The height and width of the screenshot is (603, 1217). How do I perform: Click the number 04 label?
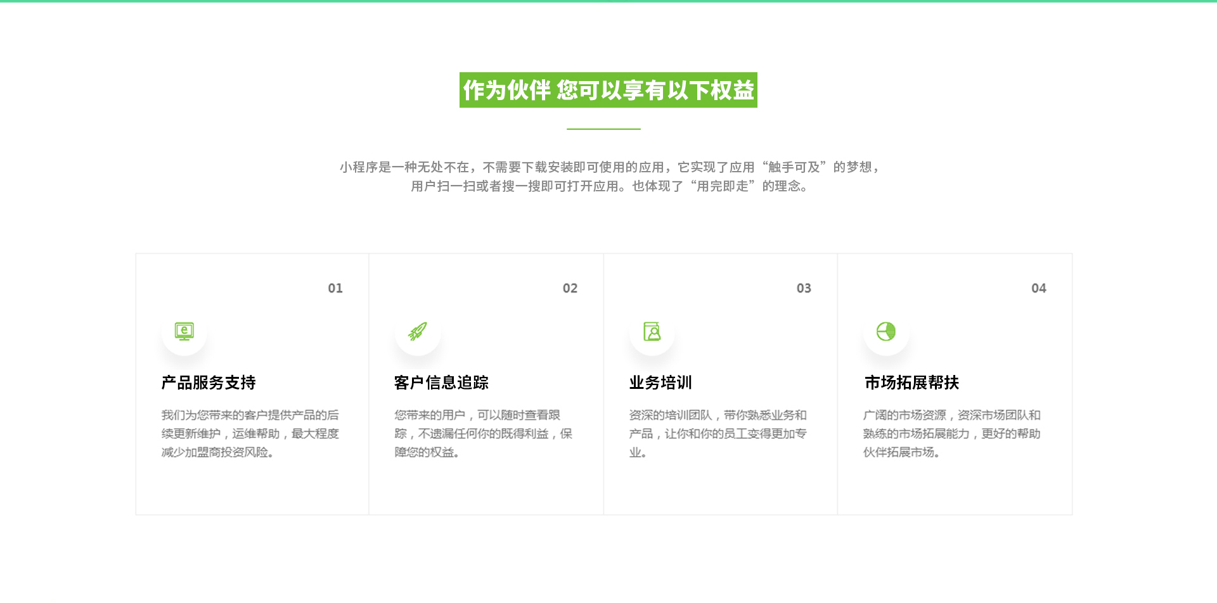pos(1038,288)
